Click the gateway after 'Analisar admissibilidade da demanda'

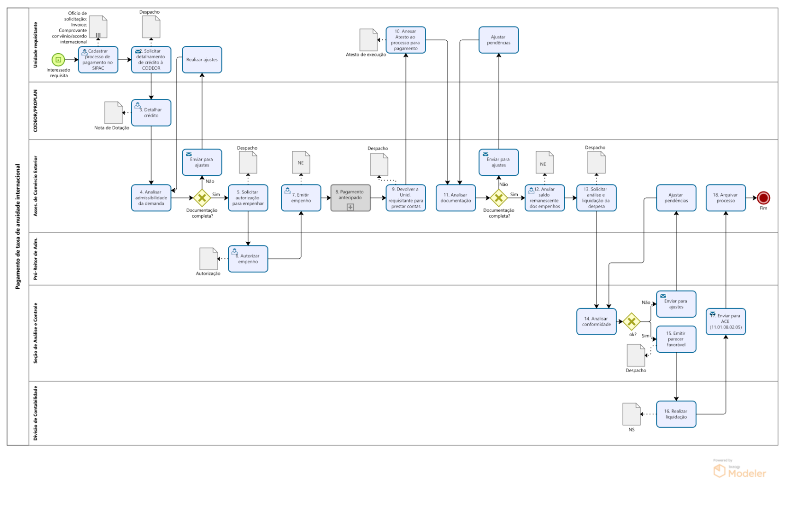point(202,198)
